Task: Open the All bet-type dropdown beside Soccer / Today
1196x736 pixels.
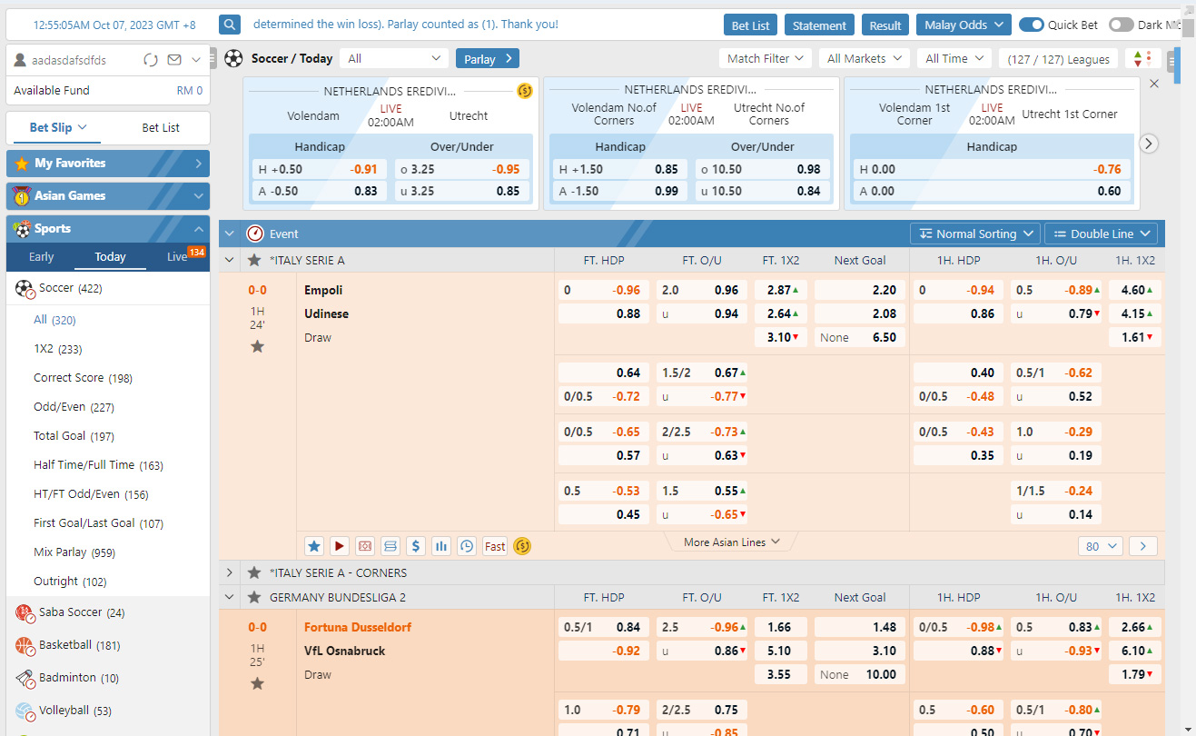Action: (x=394, y=58)
